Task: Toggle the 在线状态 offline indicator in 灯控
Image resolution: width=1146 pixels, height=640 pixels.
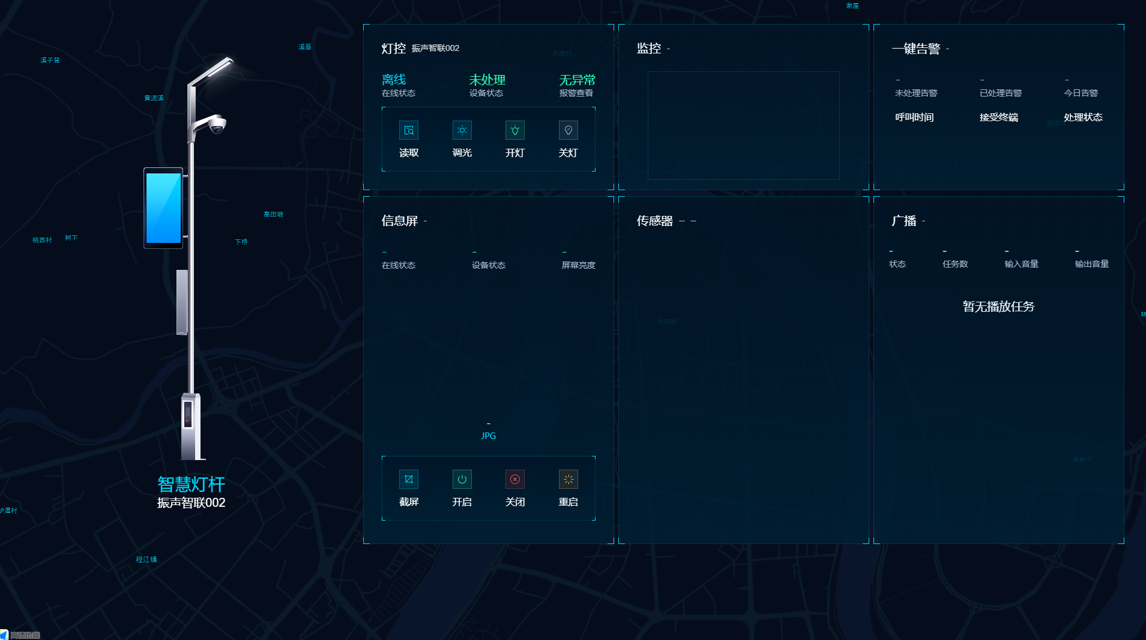Action: 394,80
